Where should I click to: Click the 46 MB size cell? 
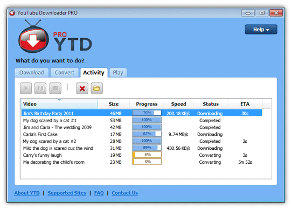(x=116, y=114)
